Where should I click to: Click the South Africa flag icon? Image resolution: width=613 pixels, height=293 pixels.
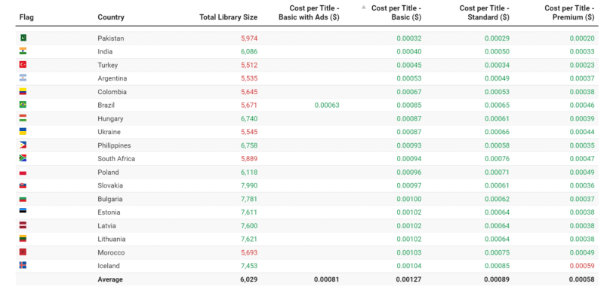23,158
